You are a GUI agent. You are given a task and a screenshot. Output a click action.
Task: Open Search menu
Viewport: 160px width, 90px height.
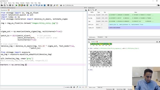coord(5,3)
